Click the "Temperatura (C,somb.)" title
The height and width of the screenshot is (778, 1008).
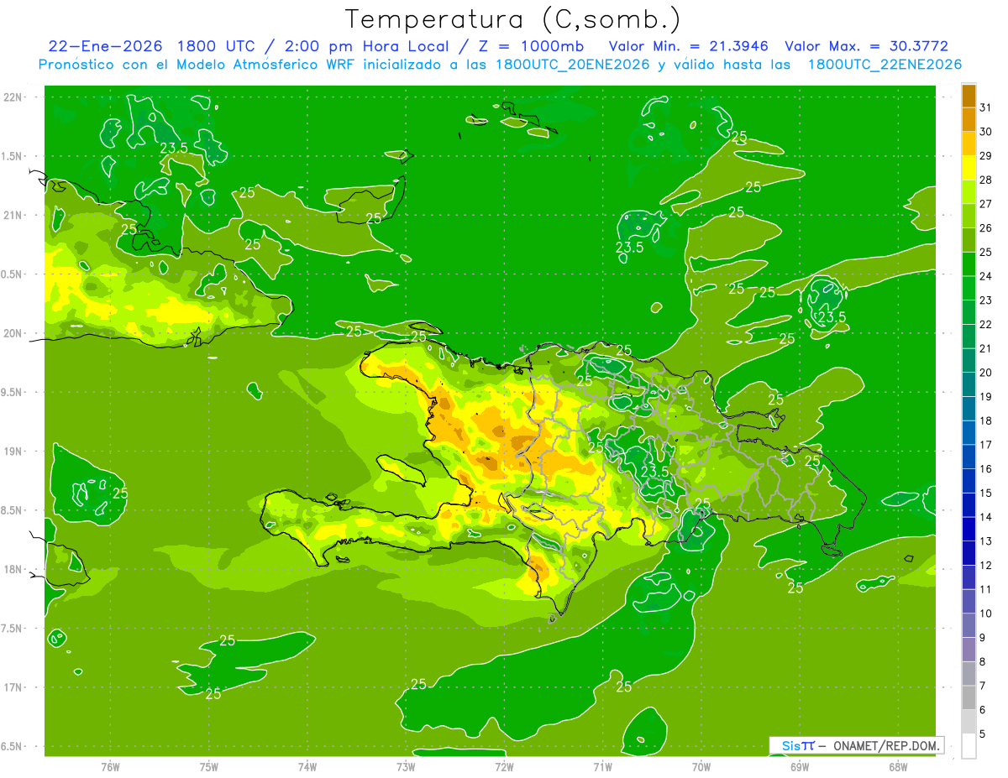tap(512, 19)
